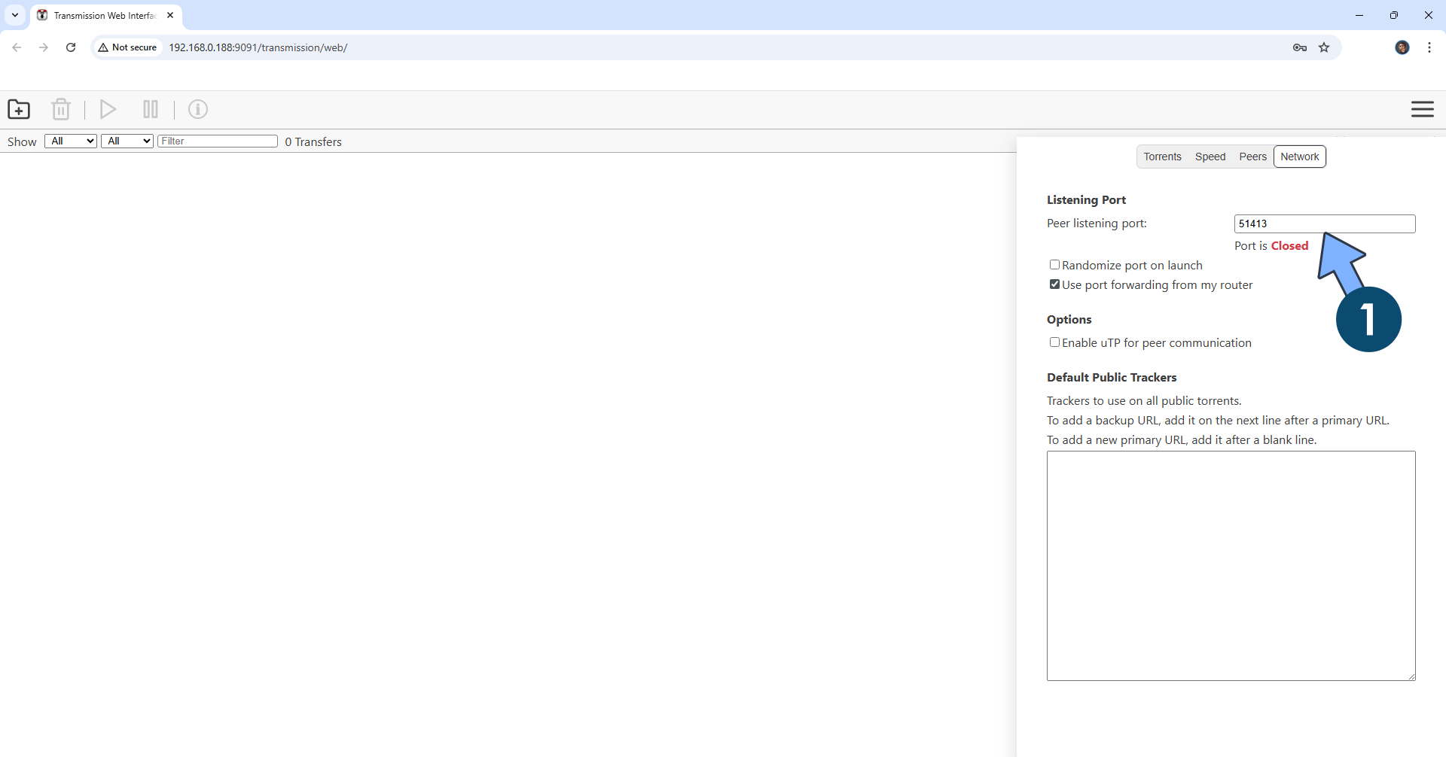The image size is (1446, 757).
Task: Click the 'Options' section heading
Action: coord(1069,319)
